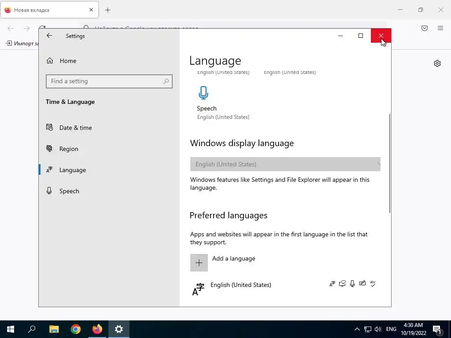
Task: Open a new tab in Firefox
Action: (107, 10)
